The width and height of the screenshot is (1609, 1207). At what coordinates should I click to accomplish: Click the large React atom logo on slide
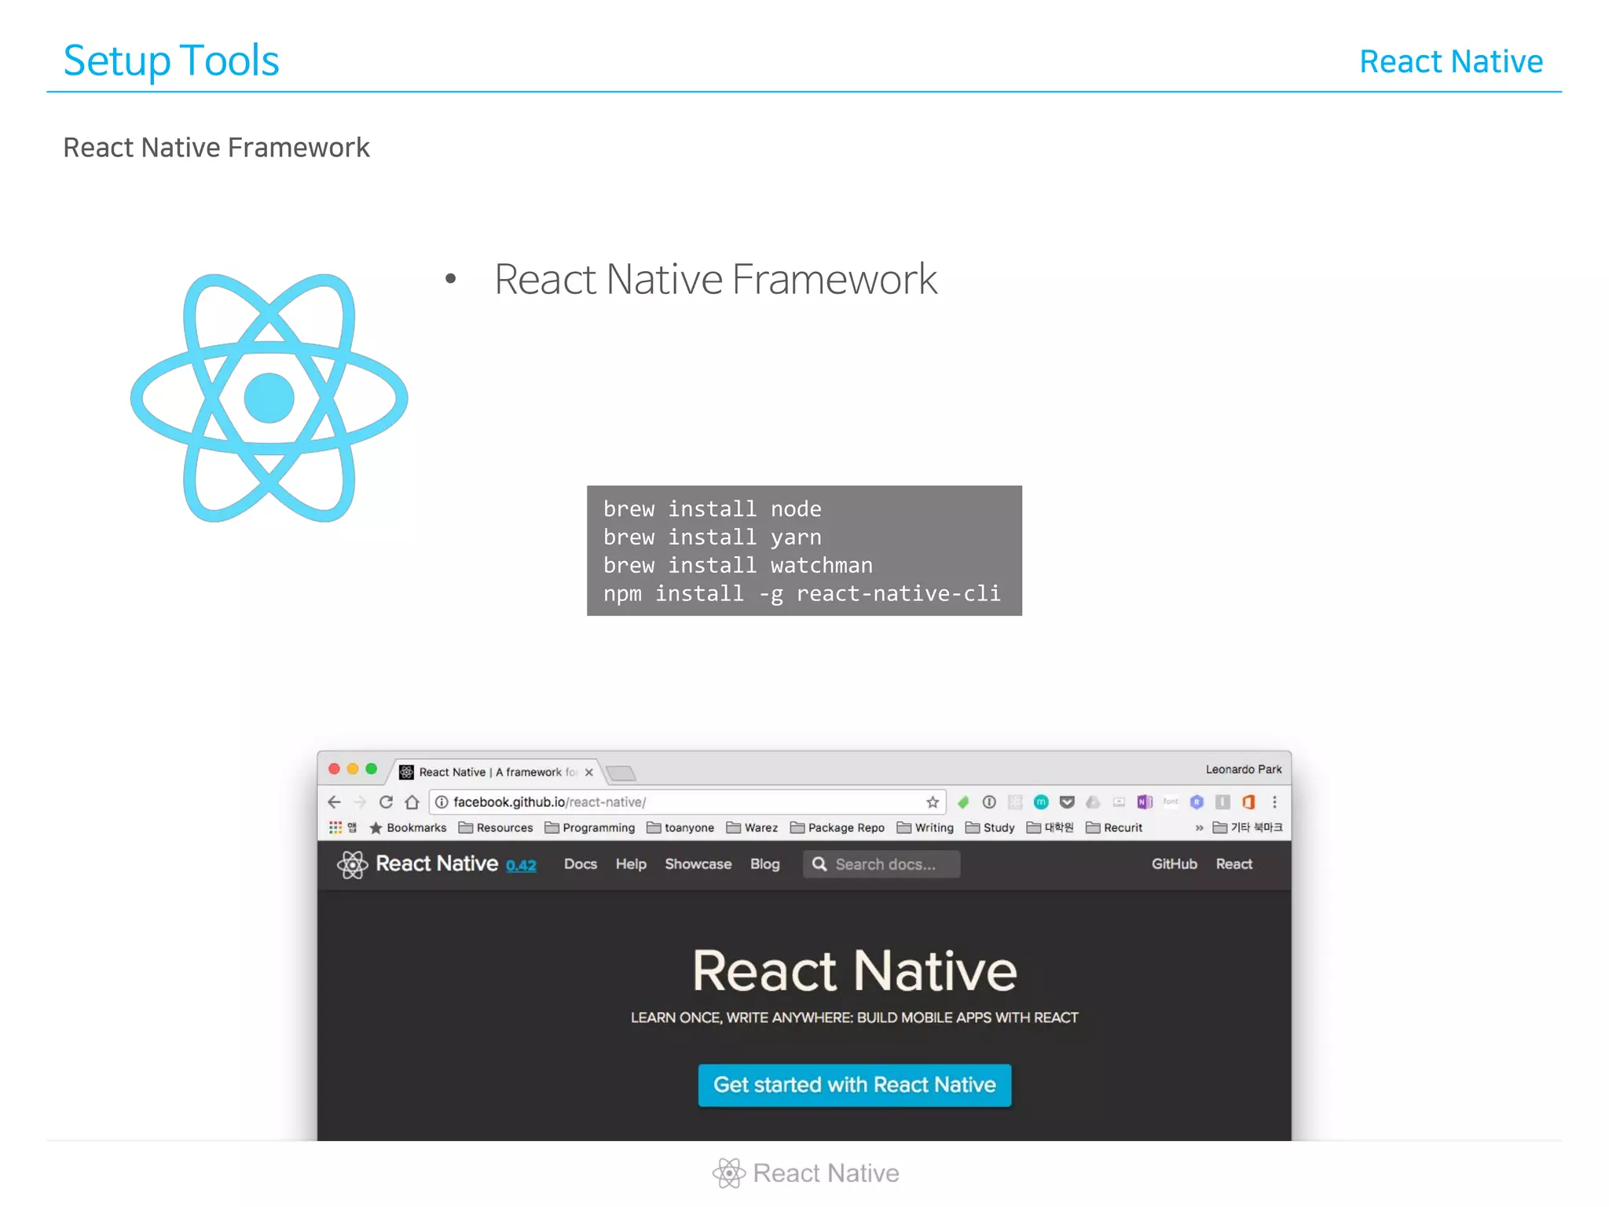pos(269,398)
